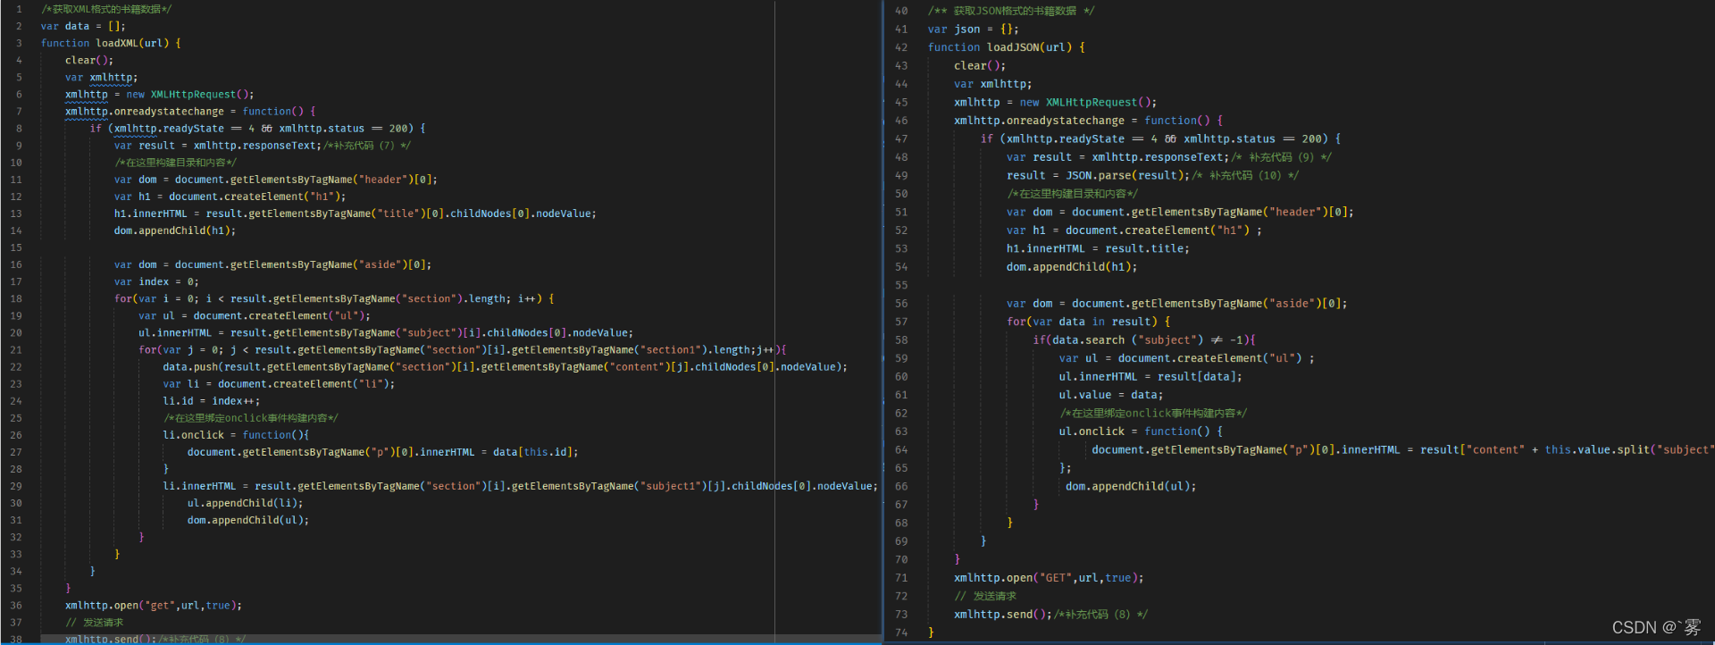The height and width of the screenshot is (645, 1715).
Task: Click the if statement on line 8
Action: (x=257, y=128)
